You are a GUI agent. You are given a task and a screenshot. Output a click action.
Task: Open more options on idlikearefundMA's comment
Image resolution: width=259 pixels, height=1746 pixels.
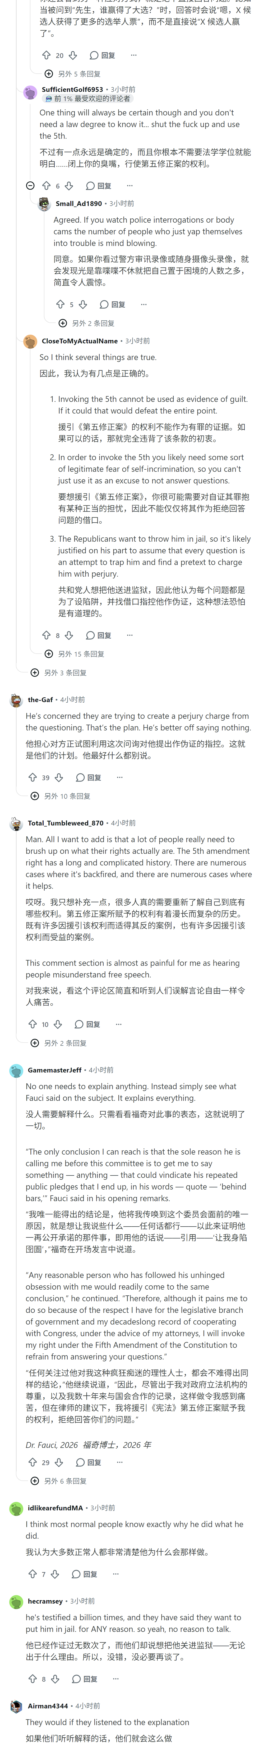coord(116,1574)
